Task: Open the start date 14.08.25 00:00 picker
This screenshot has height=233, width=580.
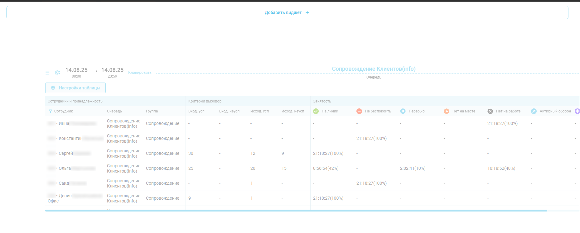Action: pos(76,72)
